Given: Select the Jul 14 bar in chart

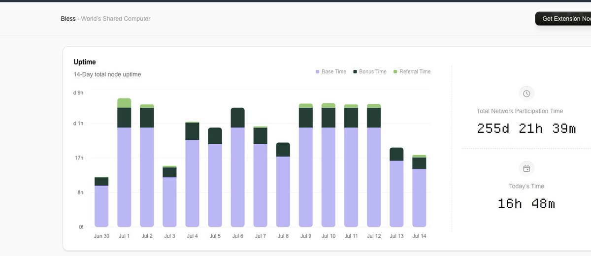Looking at the screenshot, I should pos(419,191).
